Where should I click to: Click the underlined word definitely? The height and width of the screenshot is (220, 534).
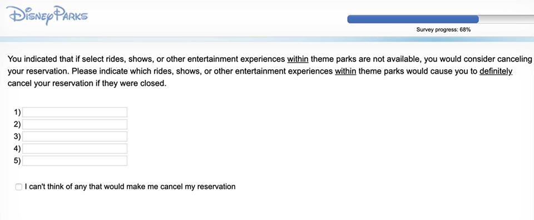coord(496,71)
